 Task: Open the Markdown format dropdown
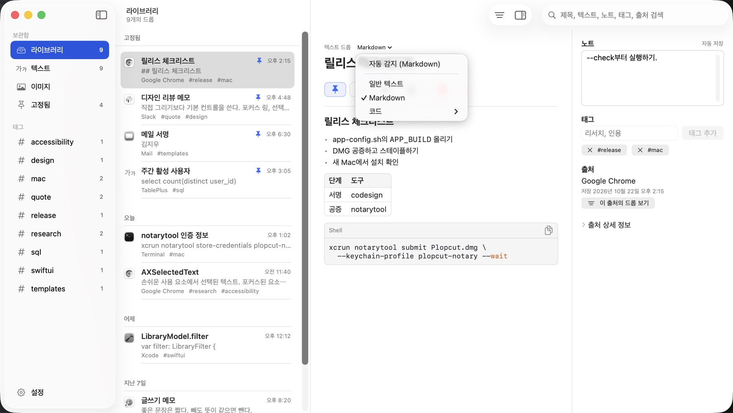coord(374,47)
